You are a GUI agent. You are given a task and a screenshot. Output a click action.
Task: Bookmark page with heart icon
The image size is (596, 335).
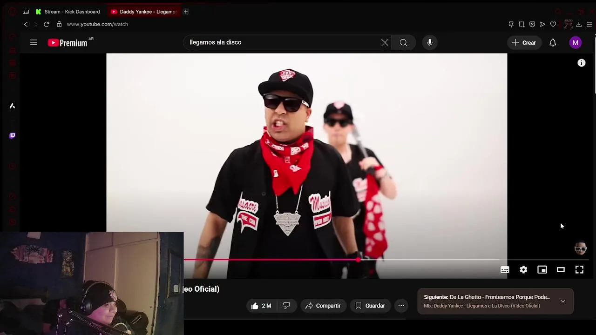click(x=553, y=24)
